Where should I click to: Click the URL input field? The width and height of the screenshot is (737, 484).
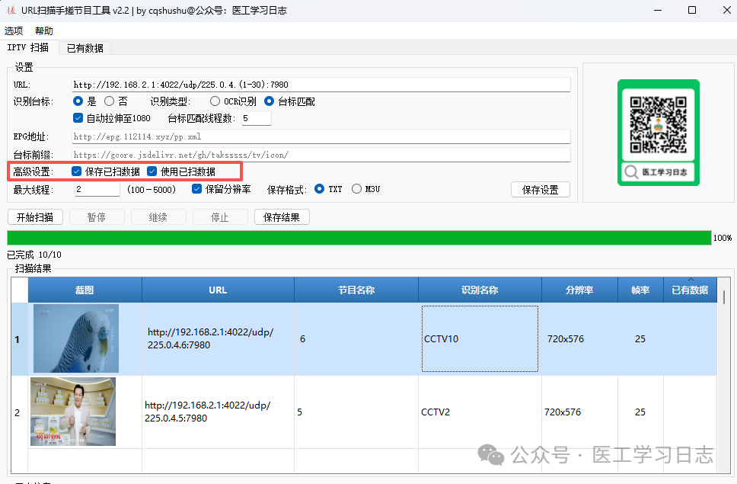click(x=321, y=85)
